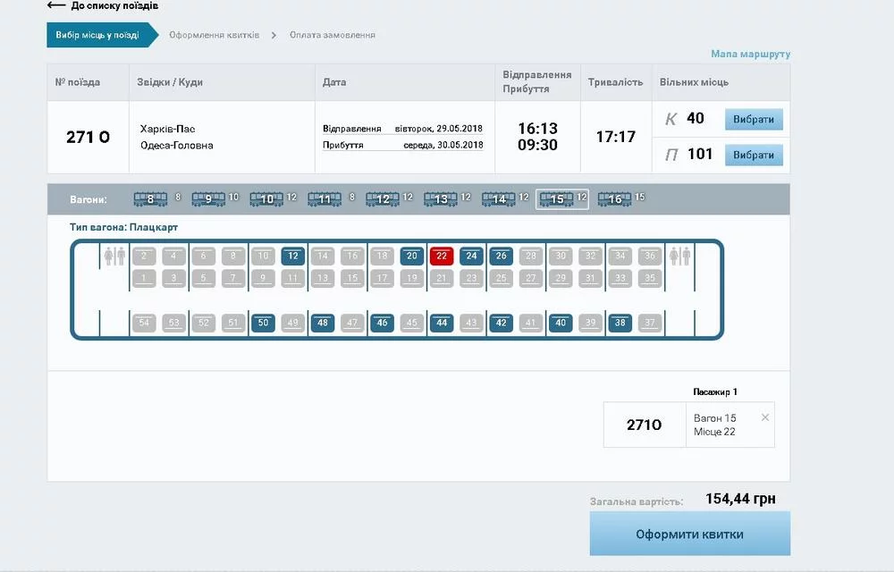
Task: Click 'Вибрати' button for K class 40 seats
Action: click(754, 120)
